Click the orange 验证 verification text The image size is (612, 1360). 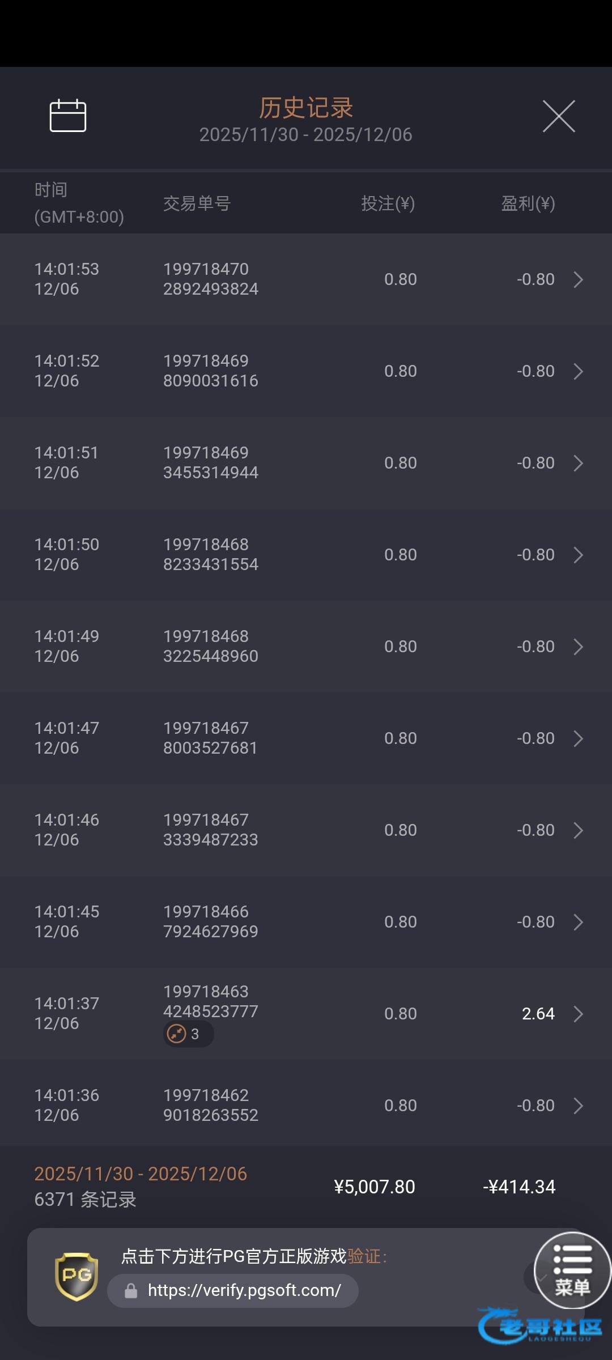pyautogui.click(x=363, y=1256)
